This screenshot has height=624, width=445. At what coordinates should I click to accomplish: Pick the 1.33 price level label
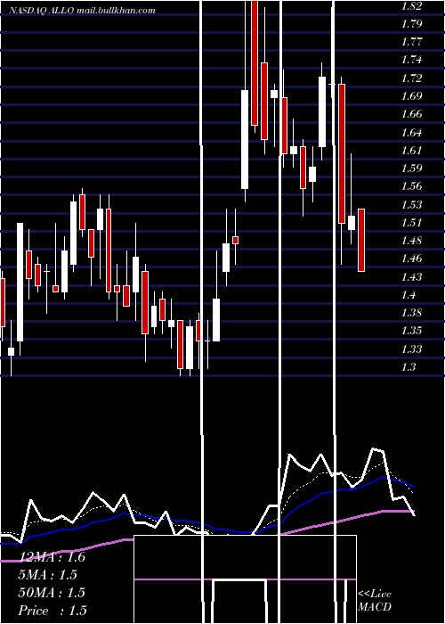point(411,349)
